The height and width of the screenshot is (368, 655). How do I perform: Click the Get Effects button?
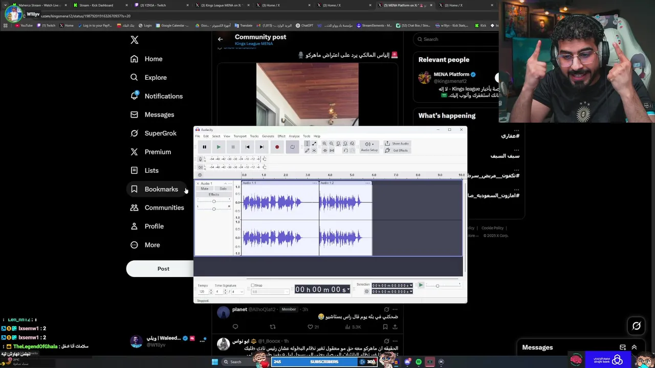coord(397,150)
